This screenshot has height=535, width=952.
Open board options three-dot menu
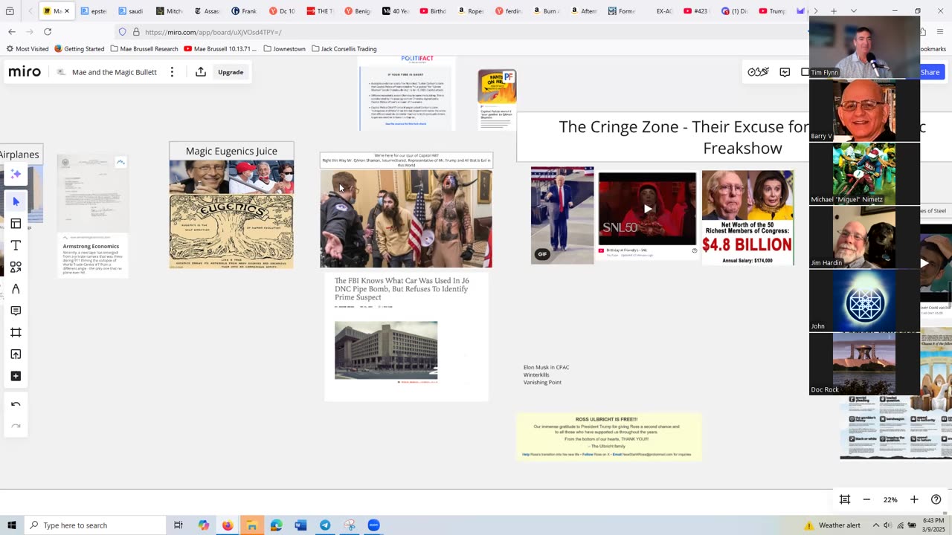coord(172,72)
